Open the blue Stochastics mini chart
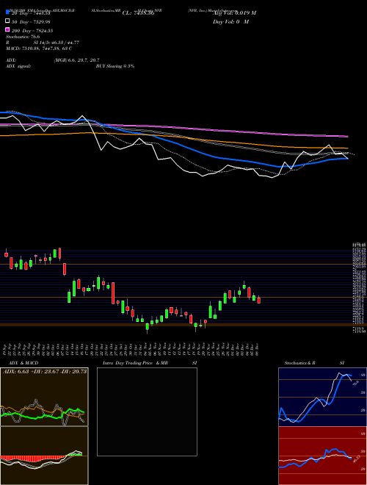The height and width of the screenshot is (485, 367). point(322,397)
